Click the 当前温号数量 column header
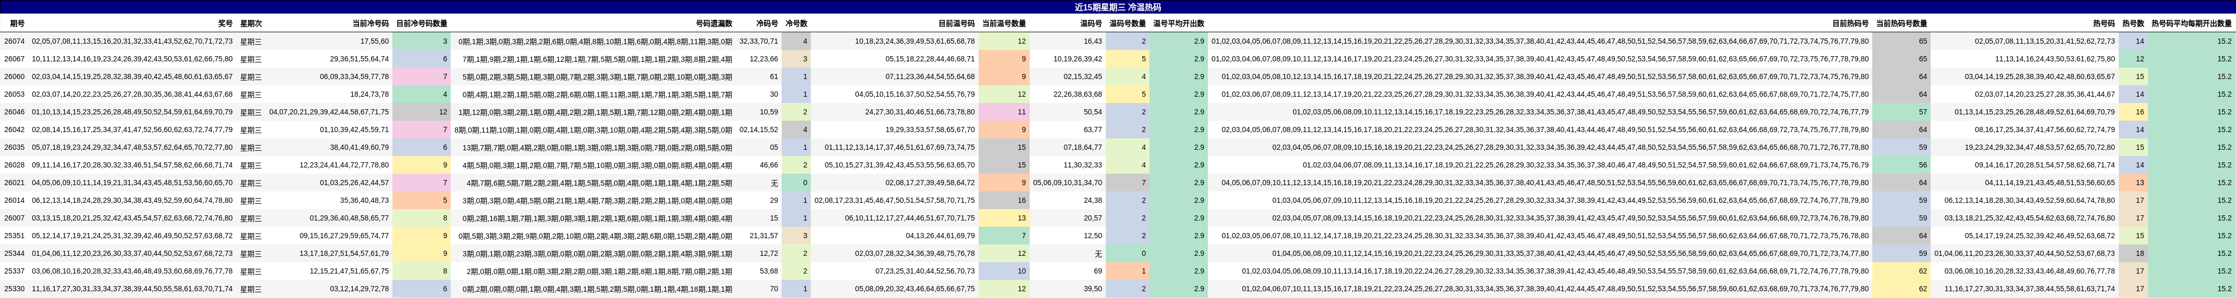This screenshot has height=298, width=2236. click(x=1004, y=24)
